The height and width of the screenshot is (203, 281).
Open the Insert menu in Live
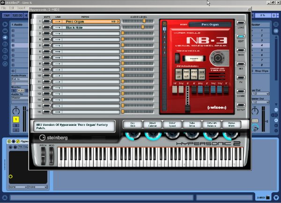coord(21,8)
